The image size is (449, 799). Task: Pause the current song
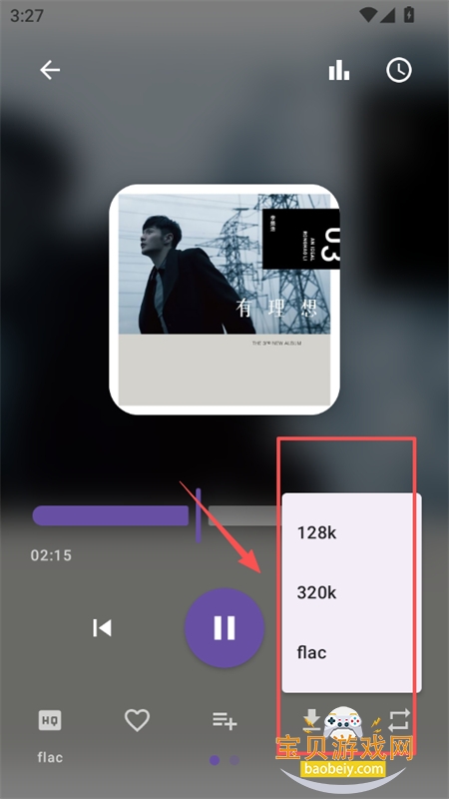[224, 628]
